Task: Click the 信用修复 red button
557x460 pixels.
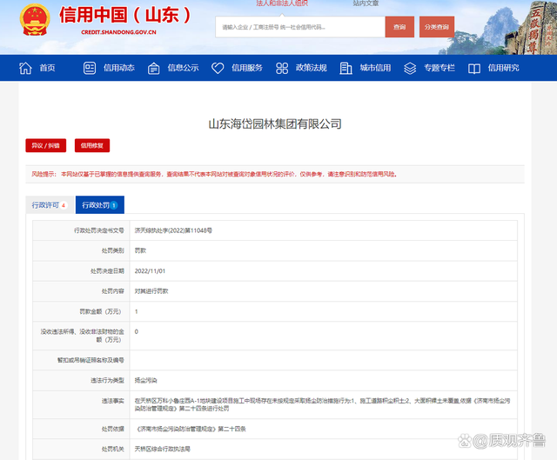Action: pos(92,145)
